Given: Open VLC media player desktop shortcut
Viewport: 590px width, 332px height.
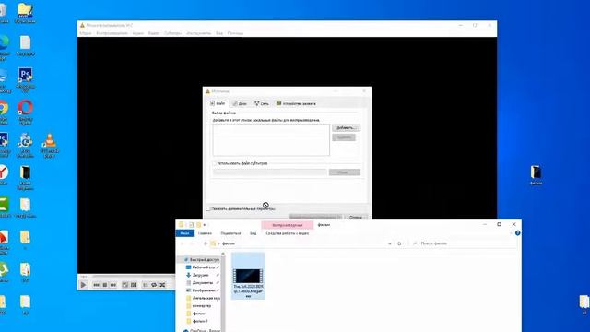Looking at the screenshot, I should click(x=49, y=145).
